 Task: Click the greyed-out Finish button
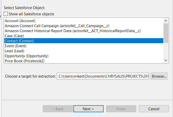click(121, 109)
